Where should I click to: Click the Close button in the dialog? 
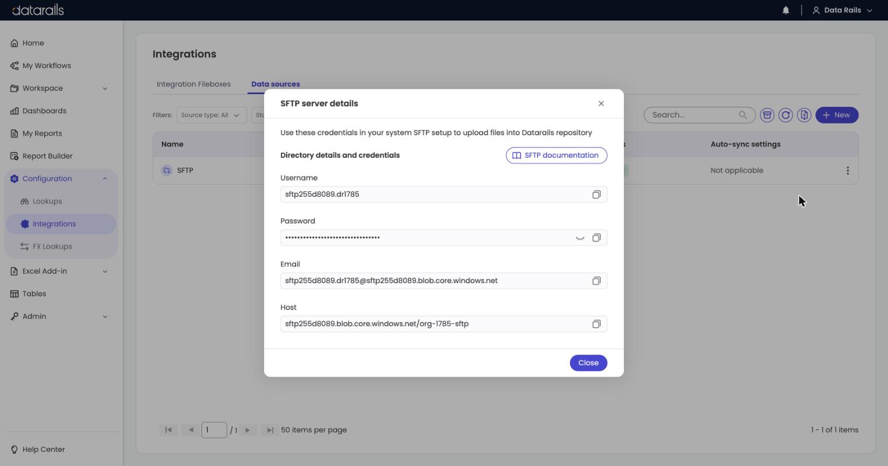pyautogui.click(x=588, y=363)
